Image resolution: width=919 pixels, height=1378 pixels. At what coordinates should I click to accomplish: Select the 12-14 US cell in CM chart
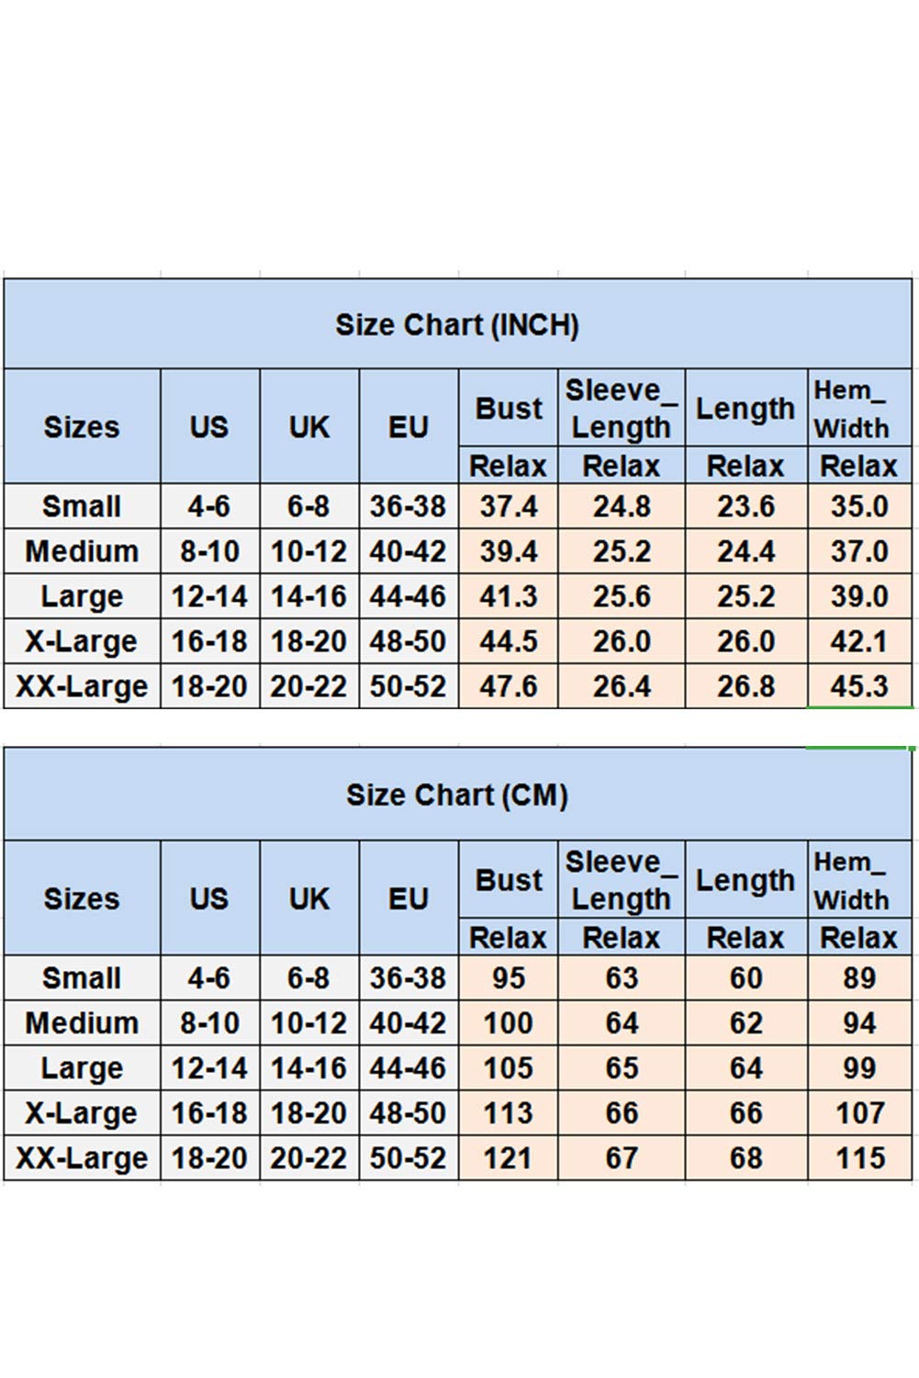pyautogui.click(x=210, y=1067)
